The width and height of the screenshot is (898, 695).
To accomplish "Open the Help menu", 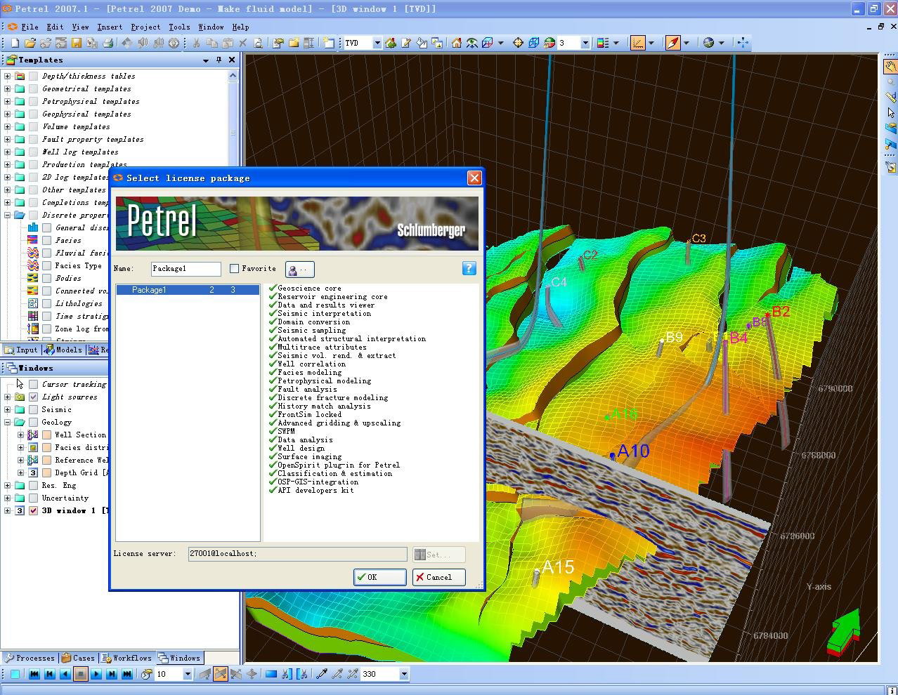I will pyautogui.click(x=240, y=27).
